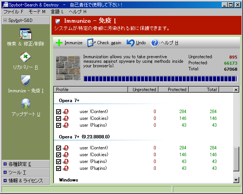The height and width of the screenshot is (194, 243).
Task: Click Opera icon for first user (Cookies) row
Action: coord(66,118)
